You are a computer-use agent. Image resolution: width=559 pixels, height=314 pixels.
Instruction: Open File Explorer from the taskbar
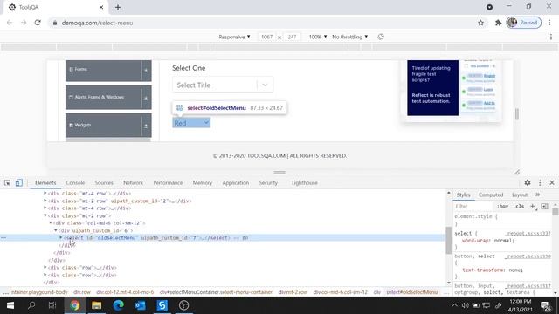[x=97, y=305]
